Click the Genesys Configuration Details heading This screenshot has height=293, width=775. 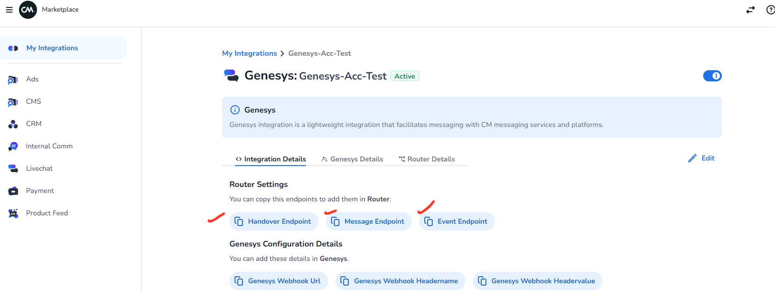pos(286,244)
